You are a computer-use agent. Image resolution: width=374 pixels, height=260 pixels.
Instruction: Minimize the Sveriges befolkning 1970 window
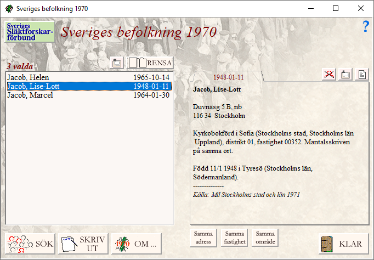click(311, 9)
